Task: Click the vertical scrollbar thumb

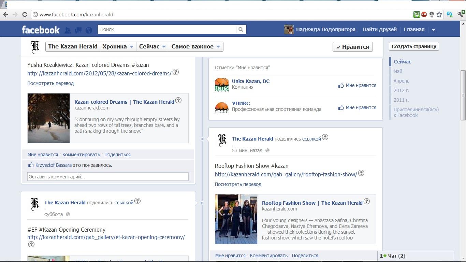Action: (x=463, y=95)
